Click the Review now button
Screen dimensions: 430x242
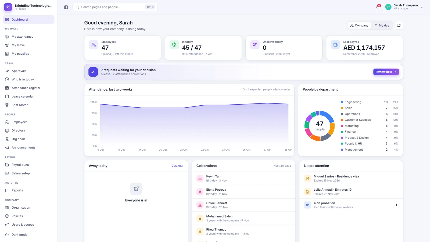click(386, 72)
